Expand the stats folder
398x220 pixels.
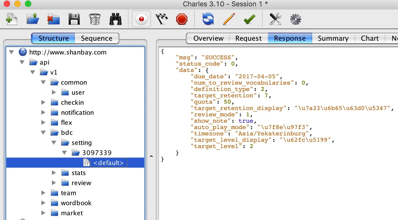54,173
